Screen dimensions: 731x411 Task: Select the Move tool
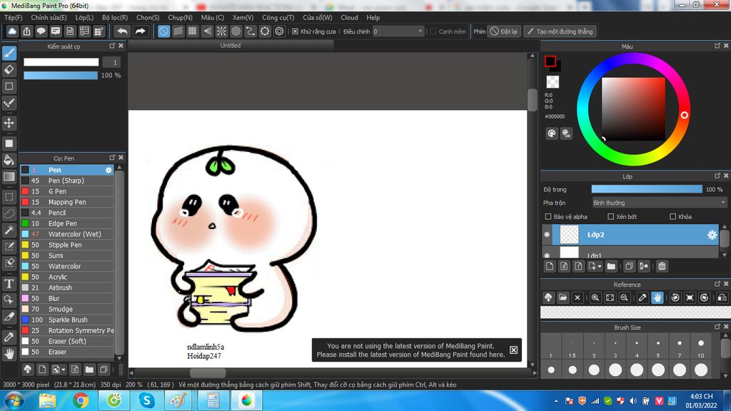[x=9, y=123]
